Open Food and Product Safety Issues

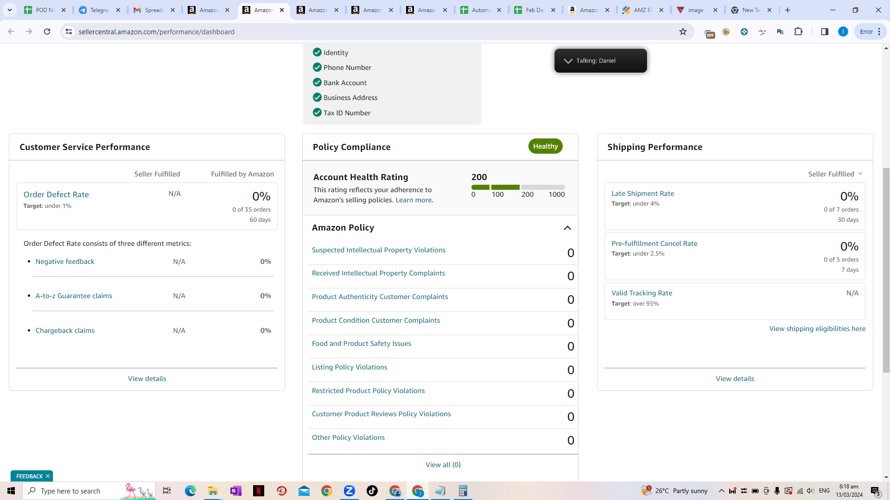click(x=362, y=344)
